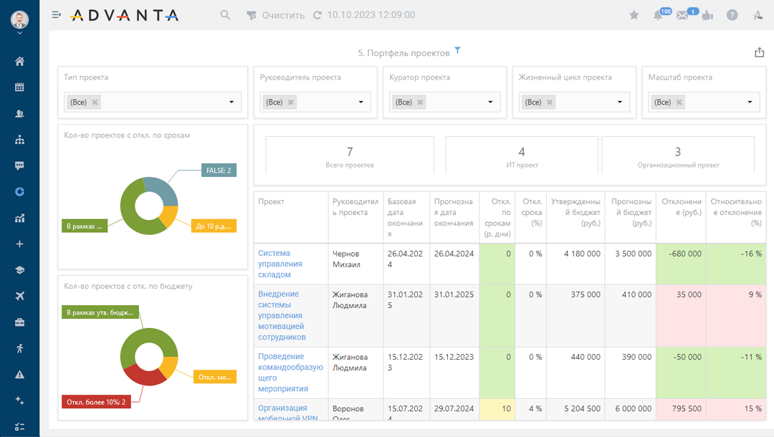774x437 pixels.
Task: Click the Очистить filter button
Action: pos(276,15)
